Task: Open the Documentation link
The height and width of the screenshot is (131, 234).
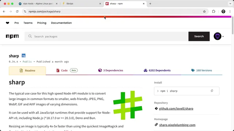Action: 61,23
